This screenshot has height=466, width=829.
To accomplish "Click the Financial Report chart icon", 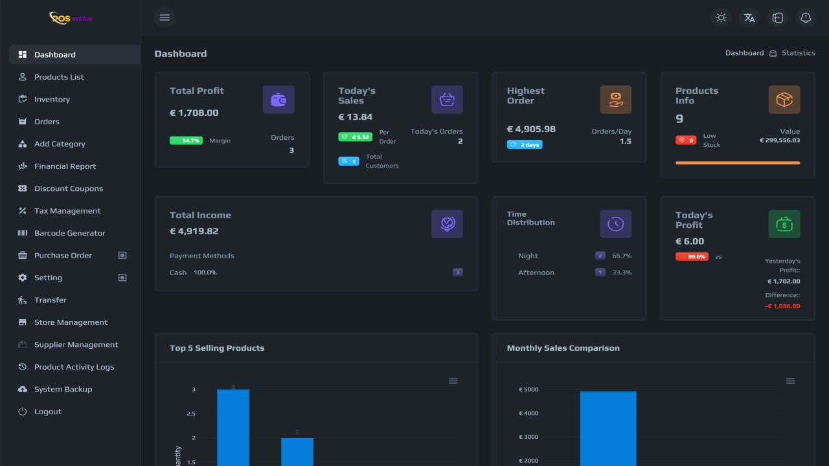I will coord(23,166).
